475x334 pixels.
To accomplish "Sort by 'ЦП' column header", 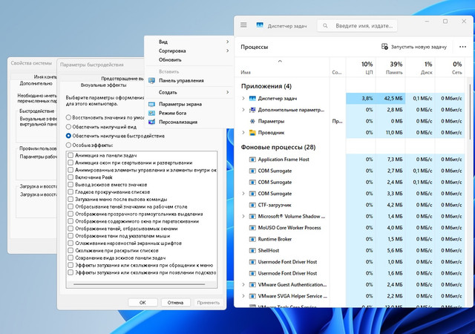I will click(x=361, y=68).
